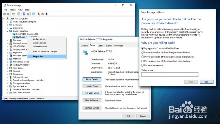
Task: Click the Processors category icon
Action: point(11,74)
